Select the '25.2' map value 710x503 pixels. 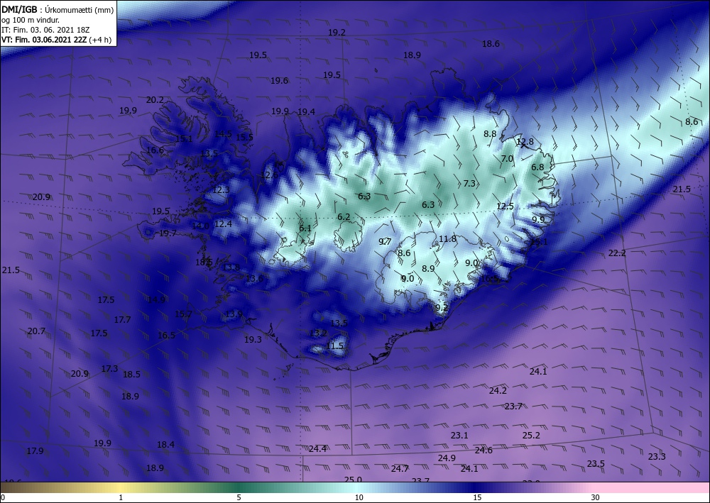pos(531,436)
